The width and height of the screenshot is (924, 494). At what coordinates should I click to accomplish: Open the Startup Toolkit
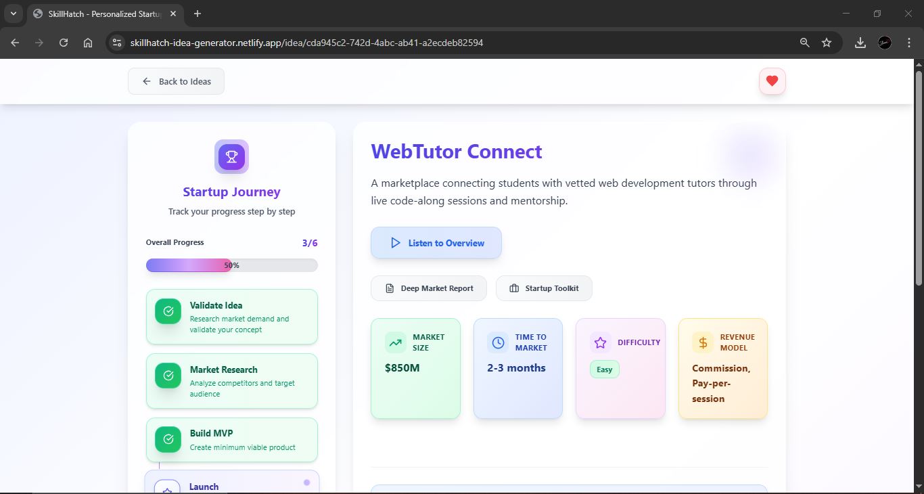544,288
